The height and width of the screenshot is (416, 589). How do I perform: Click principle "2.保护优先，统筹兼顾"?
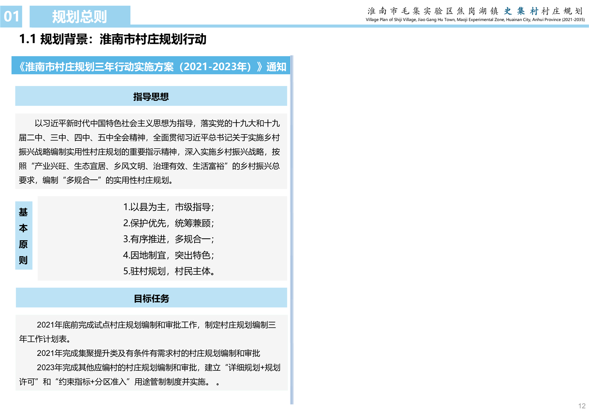[168, 223]
